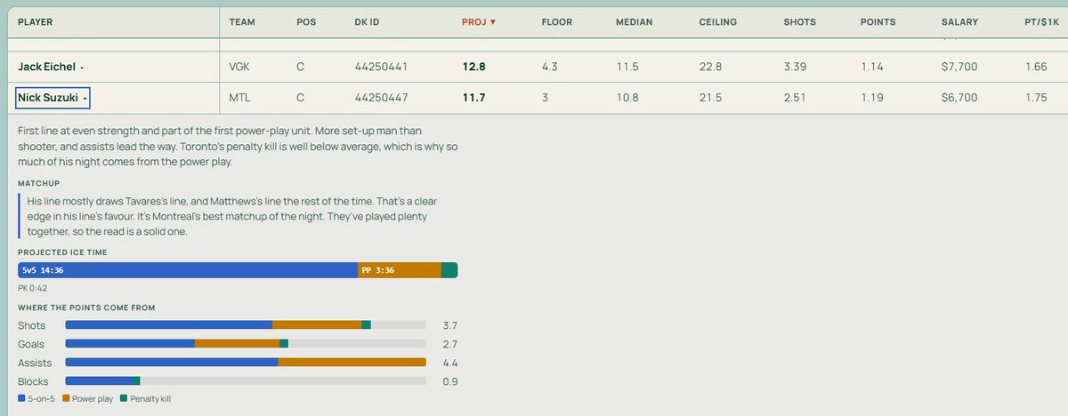Screen dimensions: 1068x416
Task: Select the green penalty-kill ice time segment
Action: 449,270
